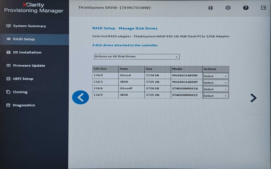The height and width of the screenshot is (169, 271).
Task: Open Select dropdown for drive 134:3
Action: coord(216,82)
